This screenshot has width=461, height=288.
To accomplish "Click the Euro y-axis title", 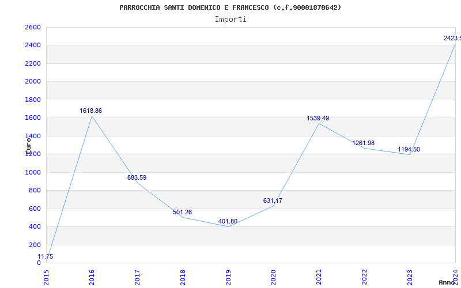I will pyautogui.click(x=28, y=146).
